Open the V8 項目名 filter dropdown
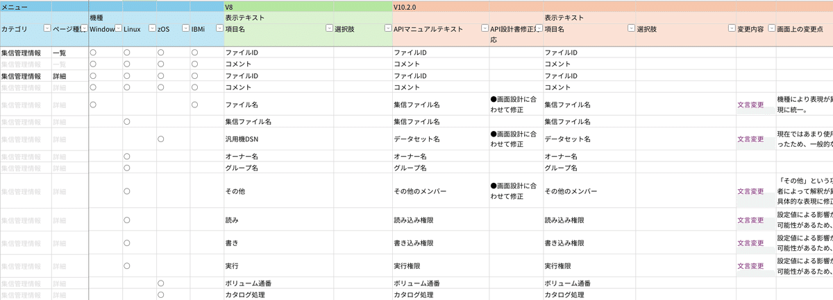The width and height of the screenshot is (833, 300). (x=329, y=28)
